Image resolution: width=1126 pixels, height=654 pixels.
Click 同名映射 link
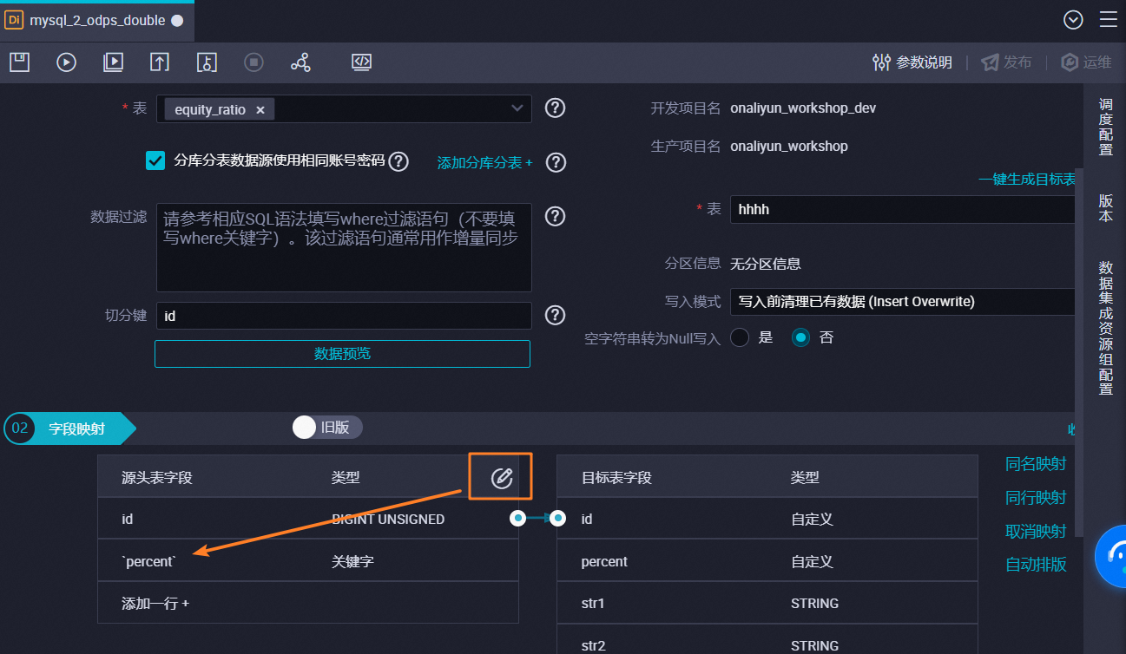pos(1036,464)
